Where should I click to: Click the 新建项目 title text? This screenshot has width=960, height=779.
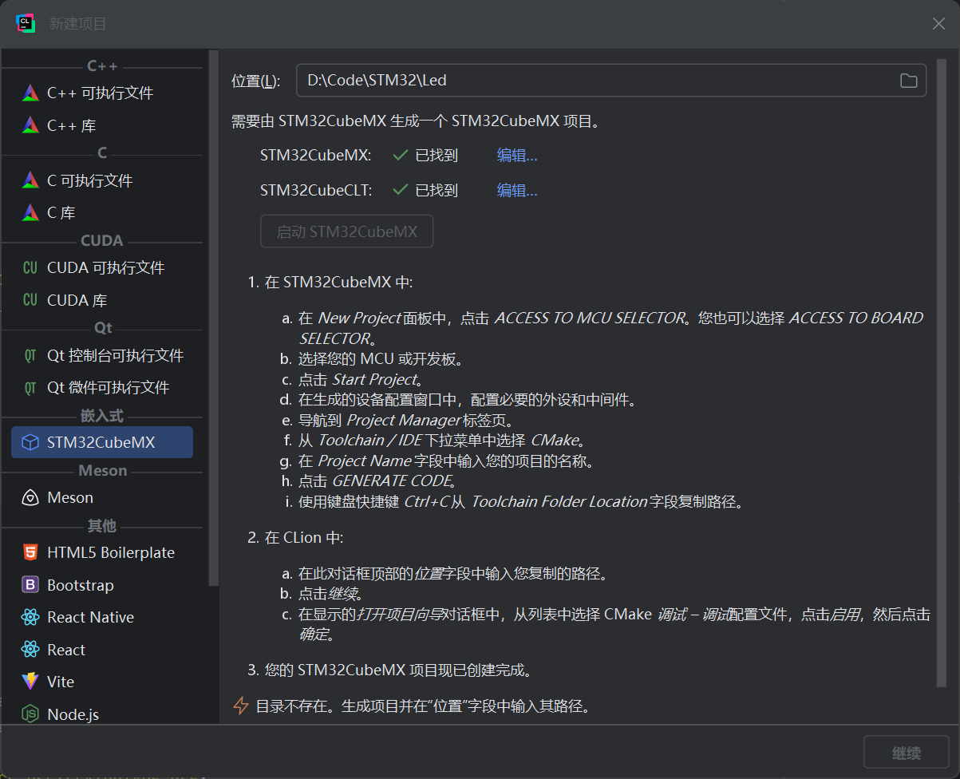78,24
